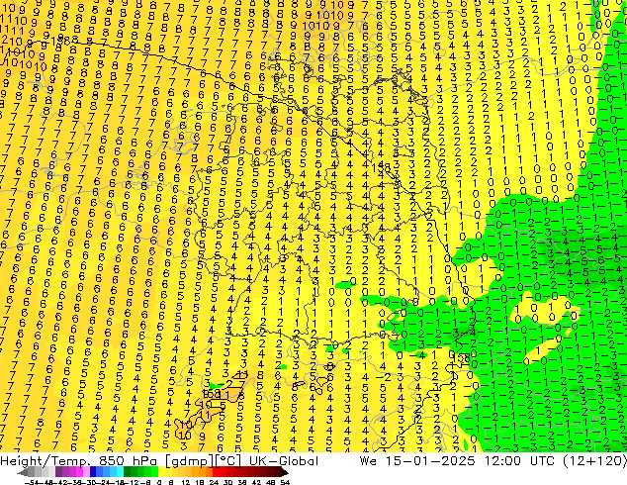The width and height of the screenshot is (627, 485).
Task: Click the bright red swatch in the legend
Action: pos(216,473)
